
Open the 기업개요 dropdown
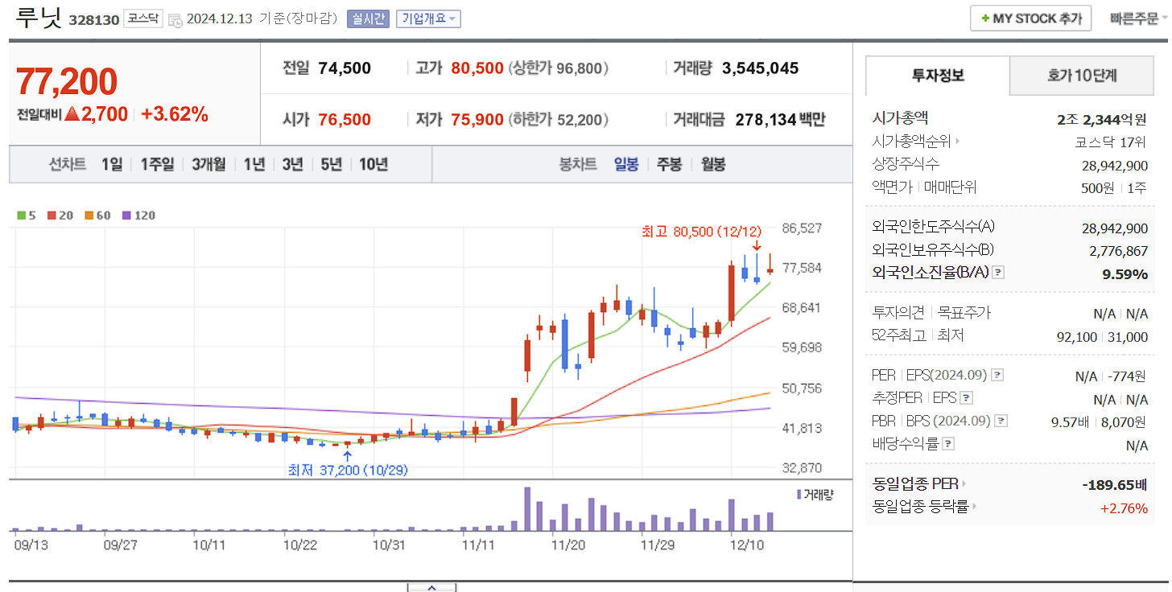[x=427, y=18]
